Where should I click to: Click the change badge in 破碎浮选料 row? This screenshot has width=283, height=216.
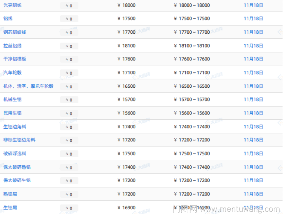(x=69, y=154)
